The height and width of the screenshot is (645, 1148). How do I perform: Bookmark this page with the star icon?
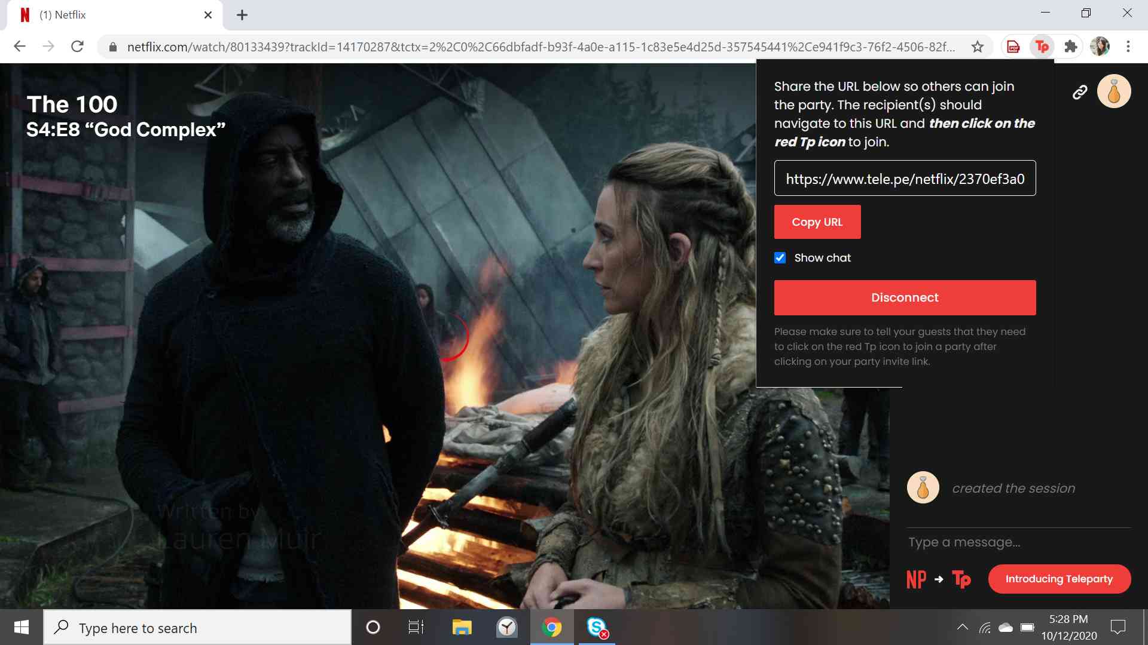coord(978,47)
